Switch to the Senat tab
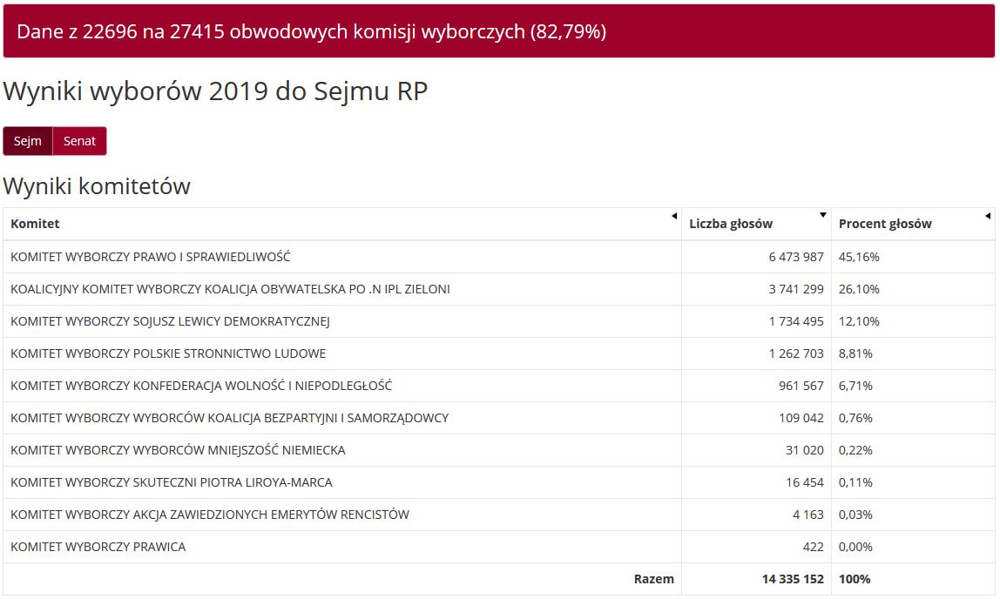This screenshot has height=599, width=1000. [79, 141]
